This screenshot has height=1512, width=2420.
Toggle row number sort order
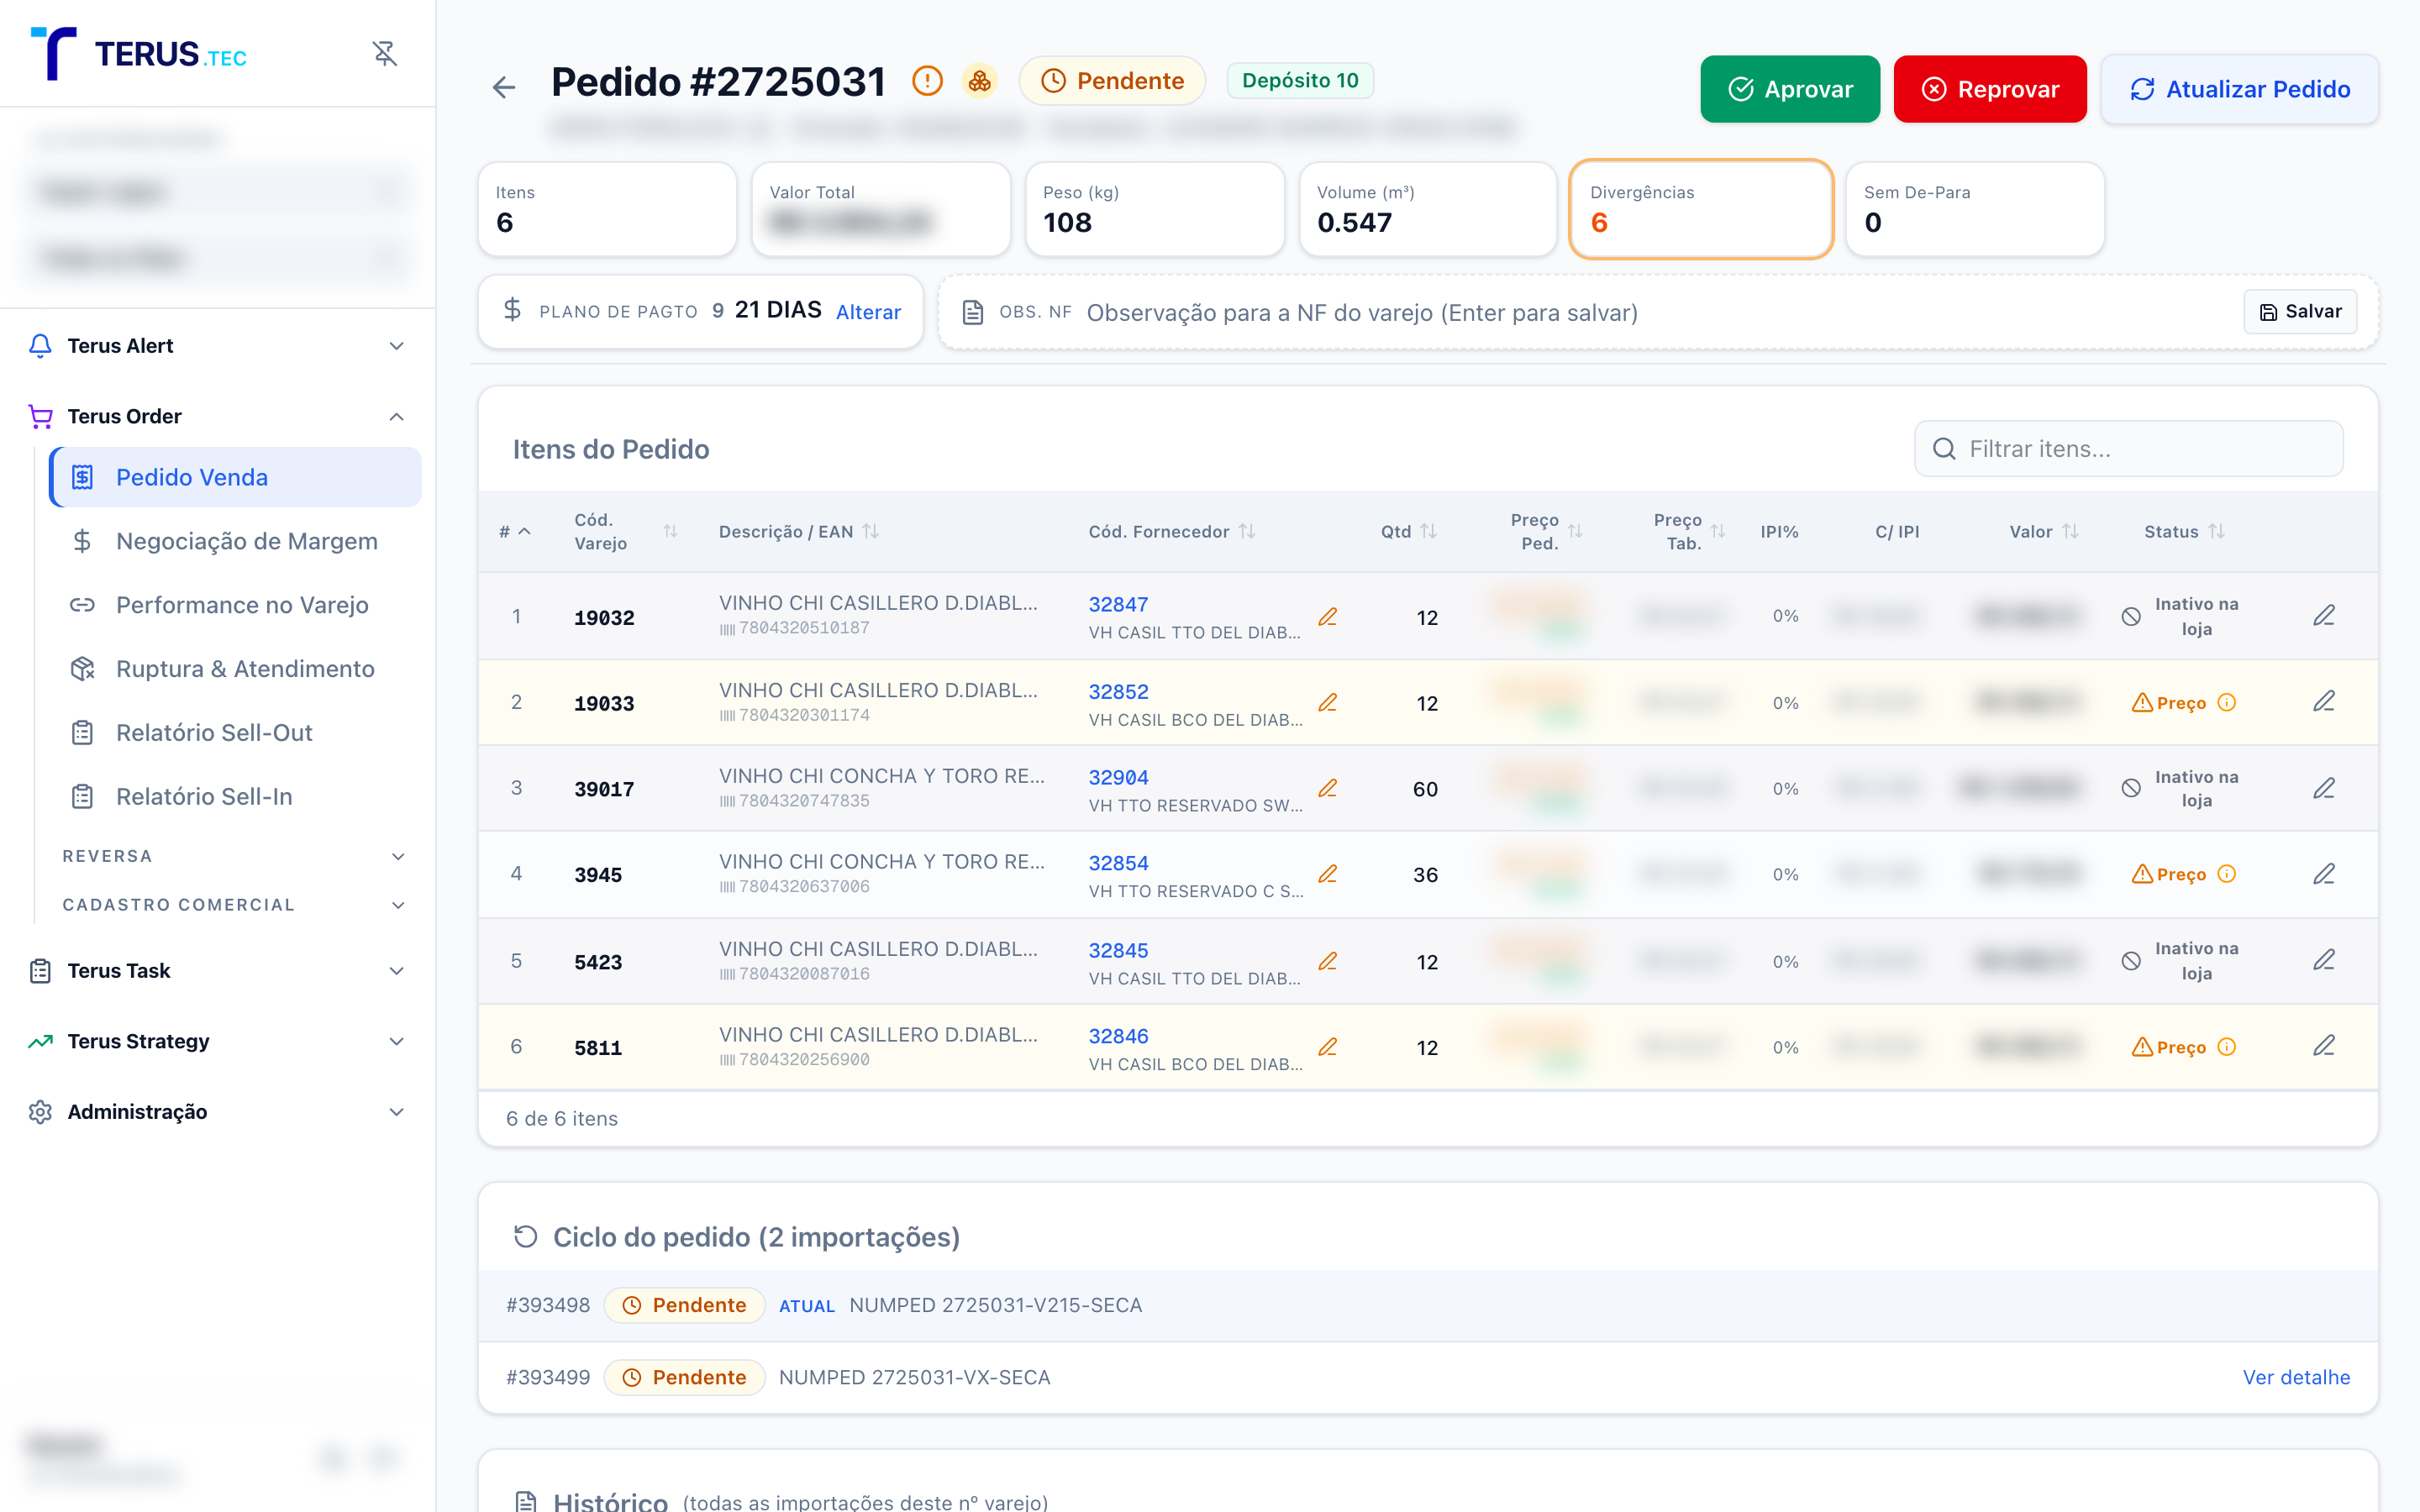tap(516, 532)
